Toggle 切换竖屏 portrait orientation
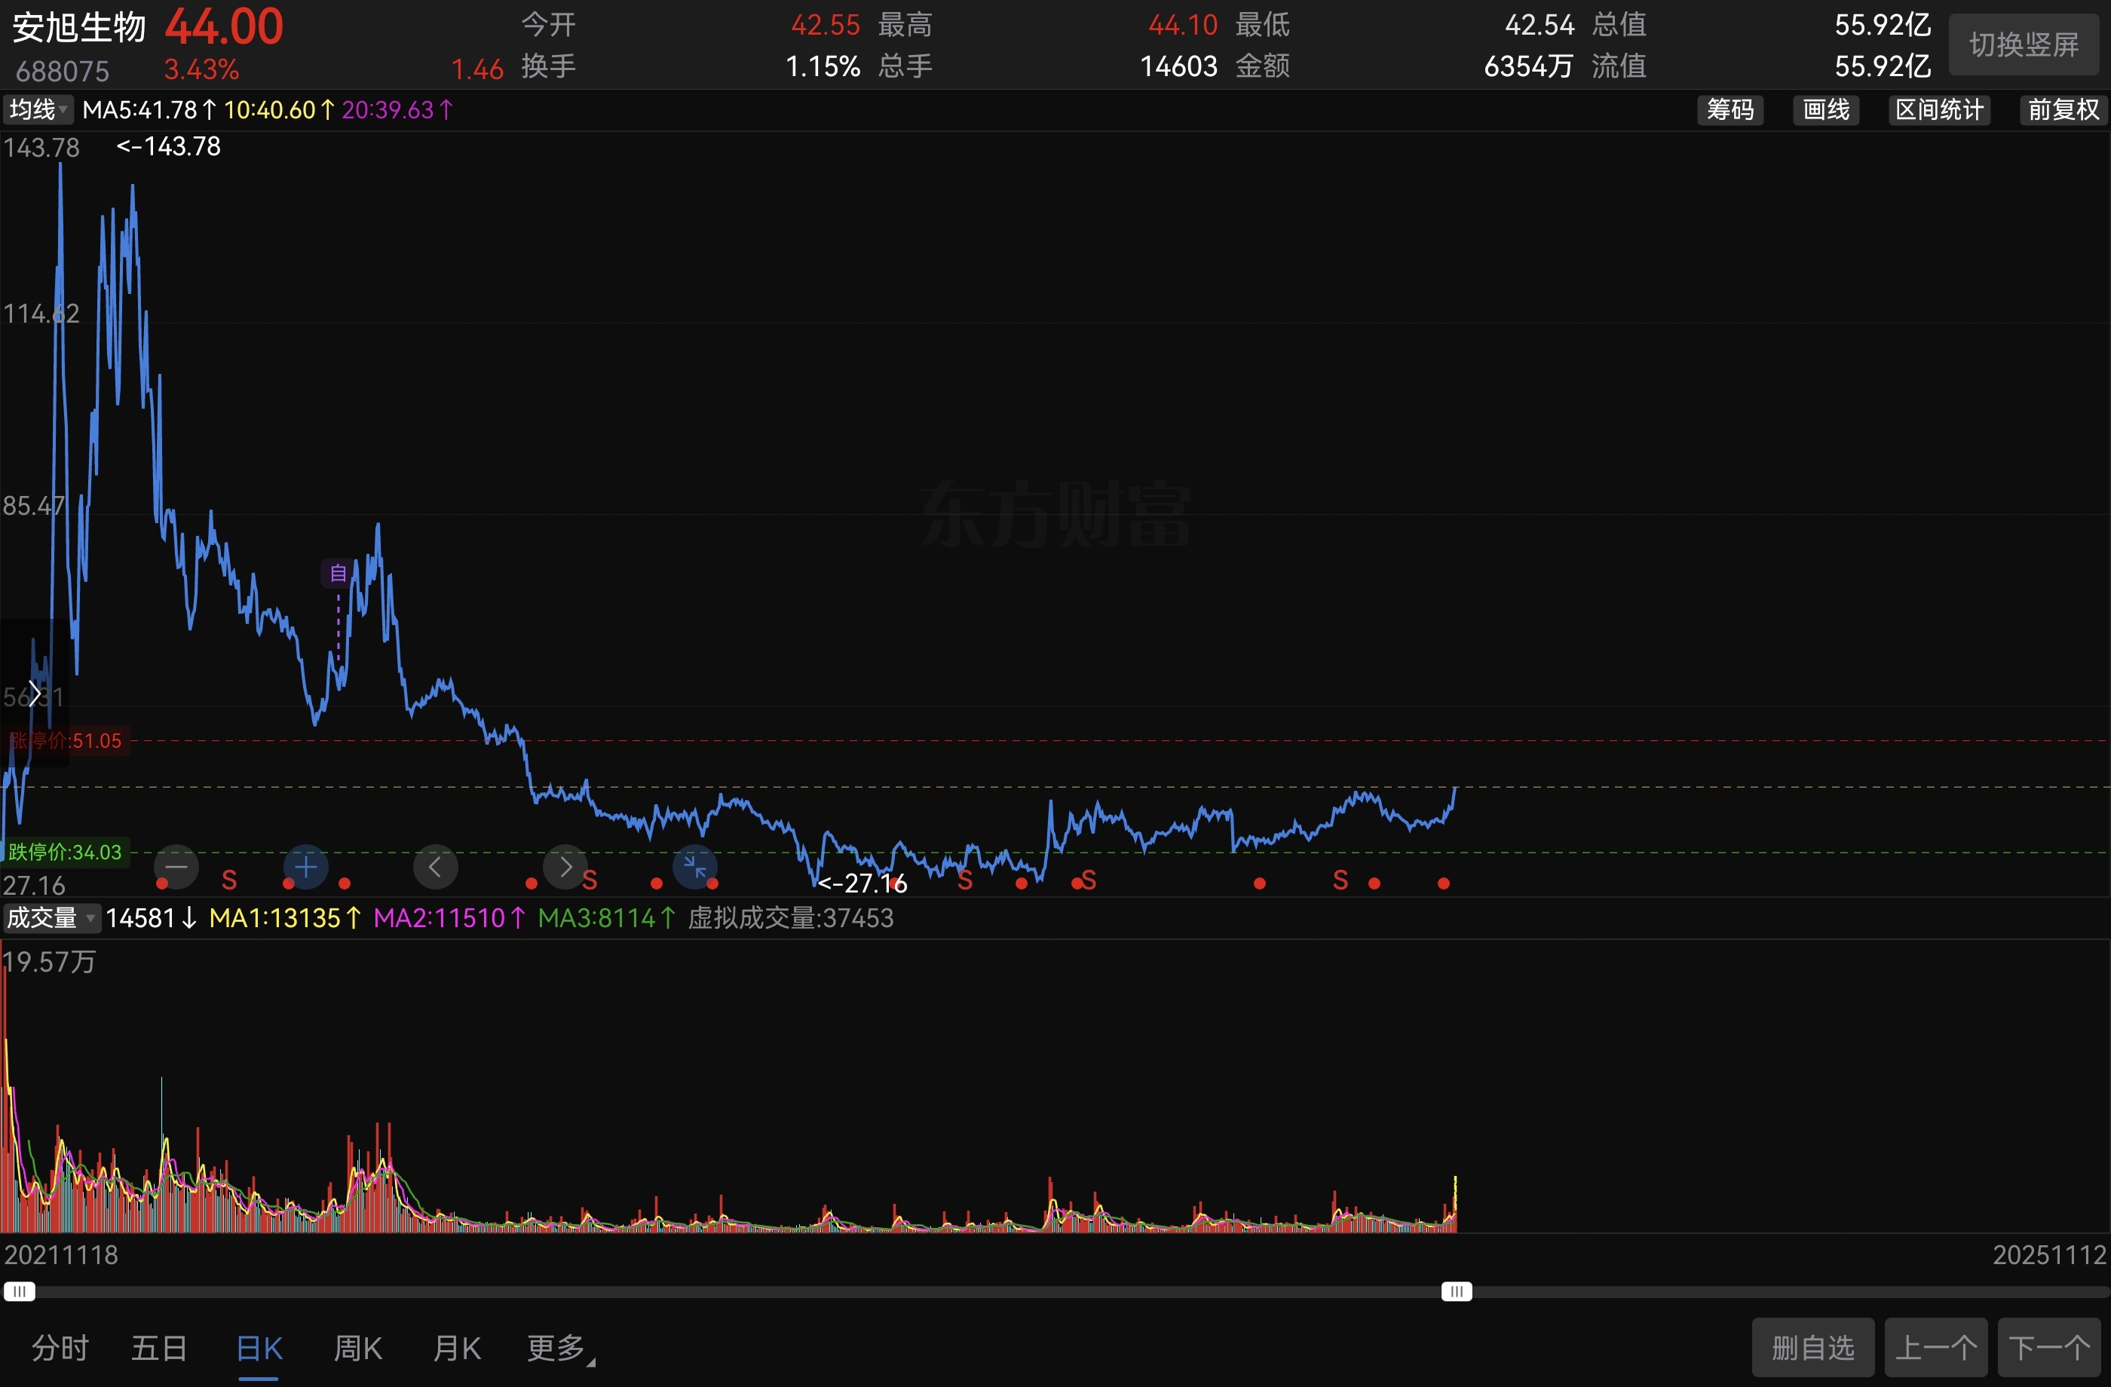 [x=2024, y=44]
